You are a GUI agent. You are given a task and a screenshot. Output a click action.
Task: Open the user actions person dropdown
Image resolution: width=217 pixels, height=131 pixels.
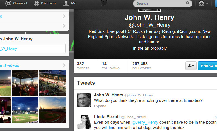pos(191,66)
